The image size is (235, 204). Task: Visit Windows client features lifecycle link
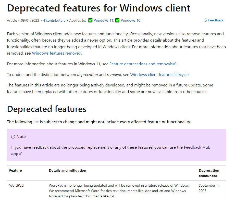tap(159, 75)
